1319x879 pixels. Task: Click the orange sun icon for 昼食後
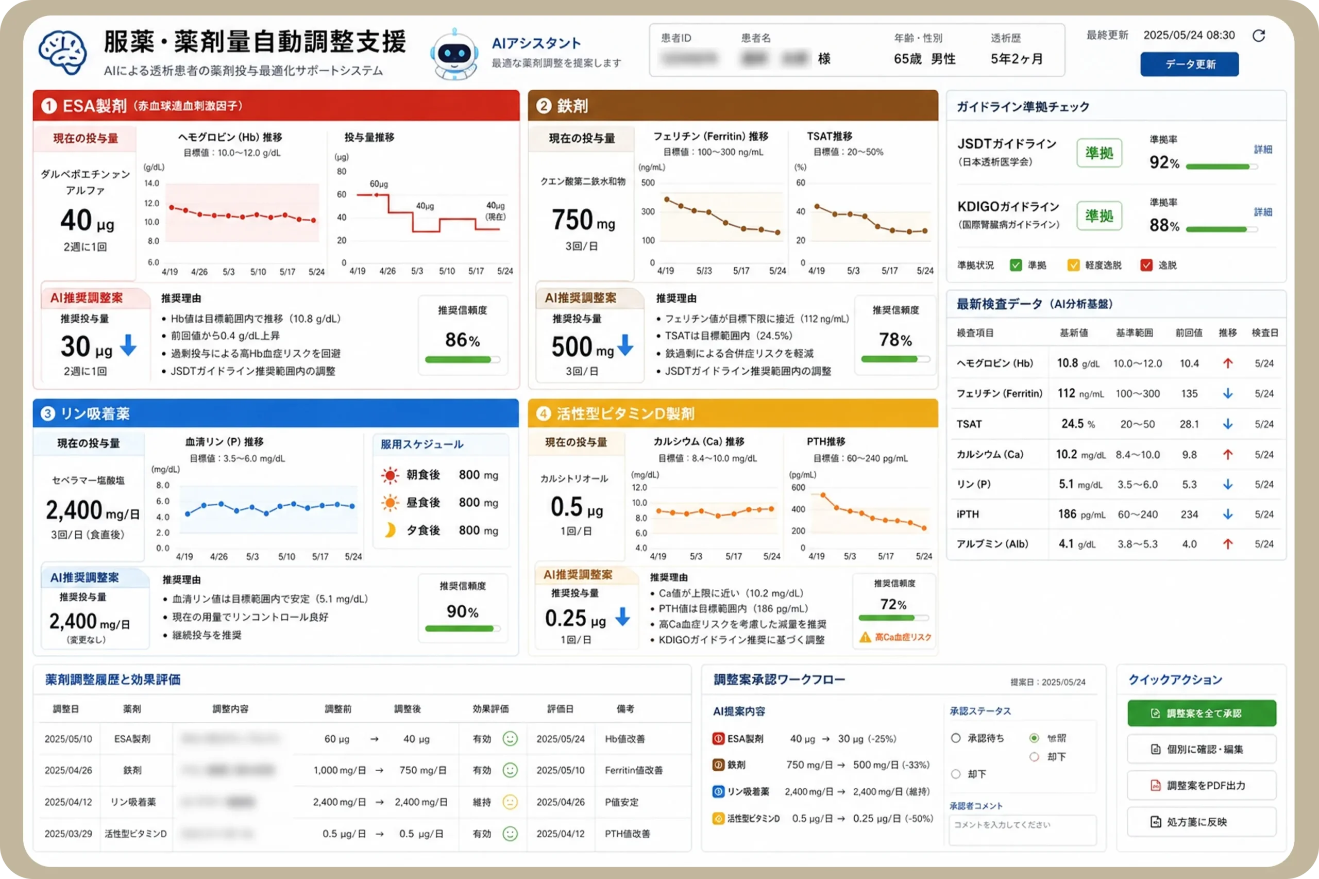[390, 502]
